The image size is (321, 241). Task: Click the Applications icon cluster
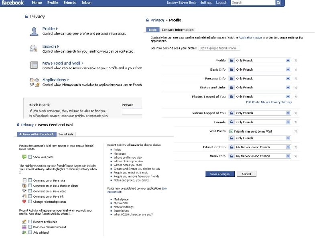(35, 82)
